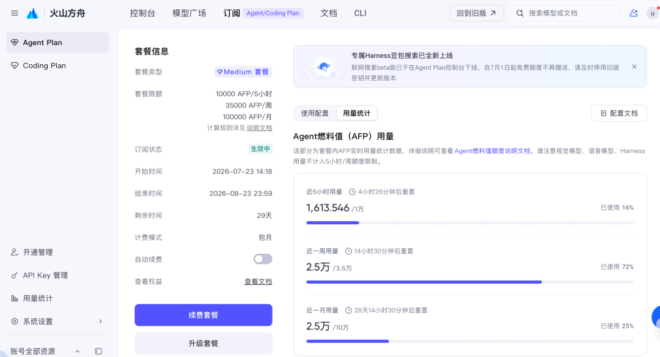660x357 pixels.
Task: Click the 近5小时用量 progress bar
Action: [x=470, y=223]
